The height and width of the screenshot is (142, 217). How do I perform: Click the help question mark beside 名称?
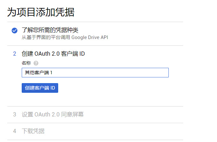click(x=36, y=63)
